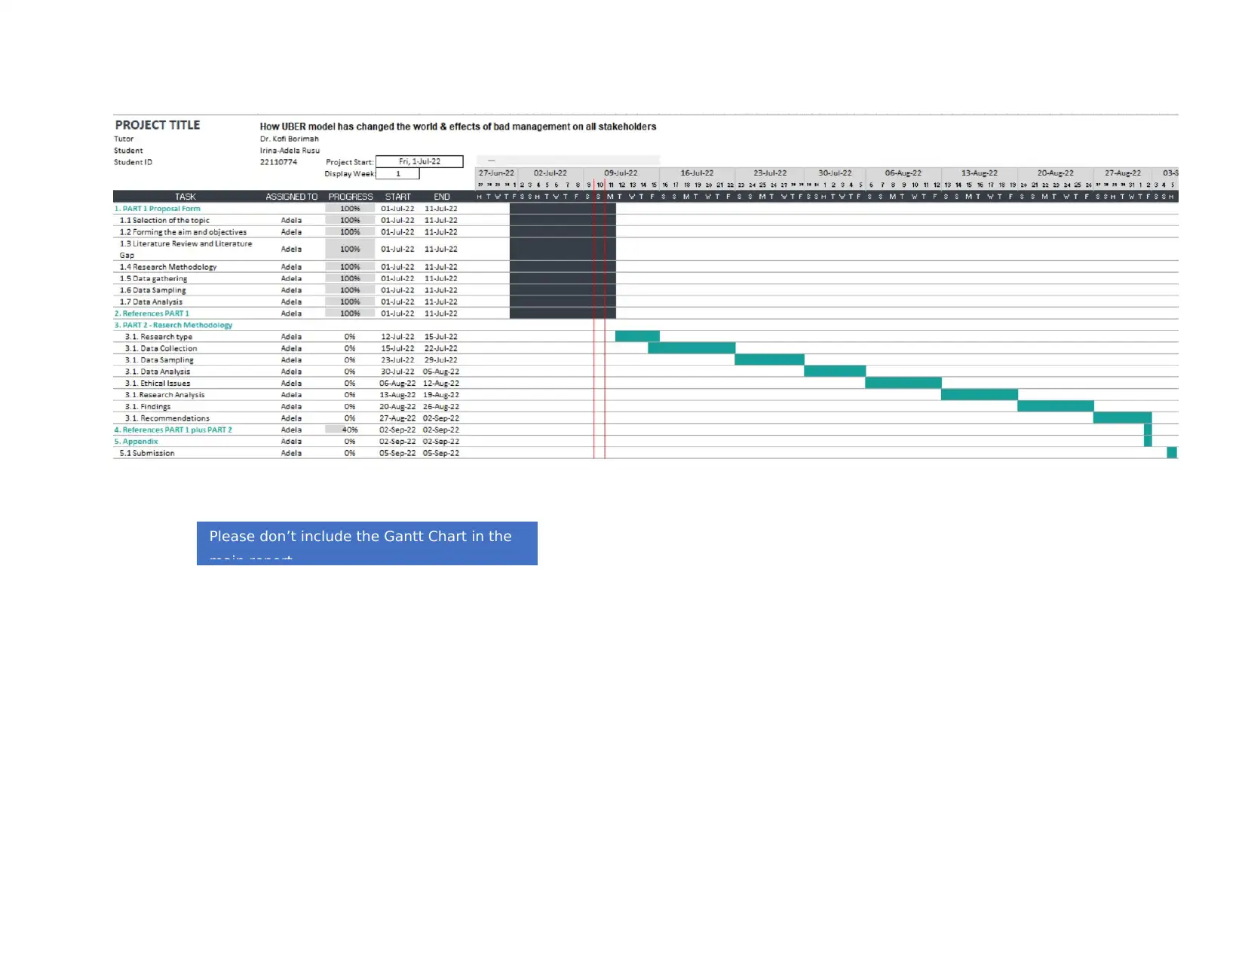Click the Adela assignee cell for 3.1. Findings
1245x961 pixels.
[291, 407]
